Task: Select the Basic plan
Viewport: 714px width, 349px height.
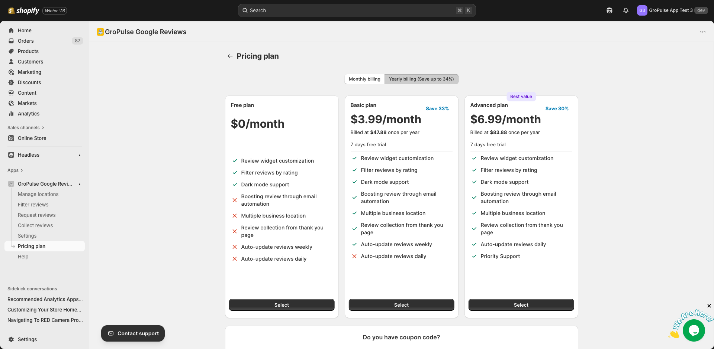Action: tap(401, 305)
